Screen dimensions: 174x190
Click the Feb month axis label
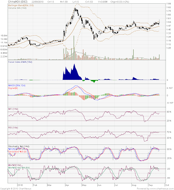[35, 185]
